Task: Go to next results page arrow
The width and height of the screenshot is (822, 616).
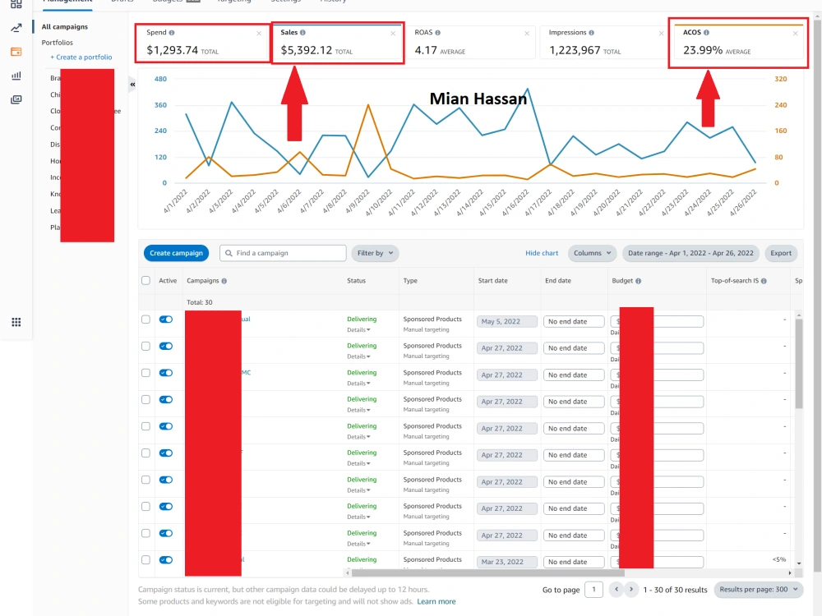Action: click(631, 589)
